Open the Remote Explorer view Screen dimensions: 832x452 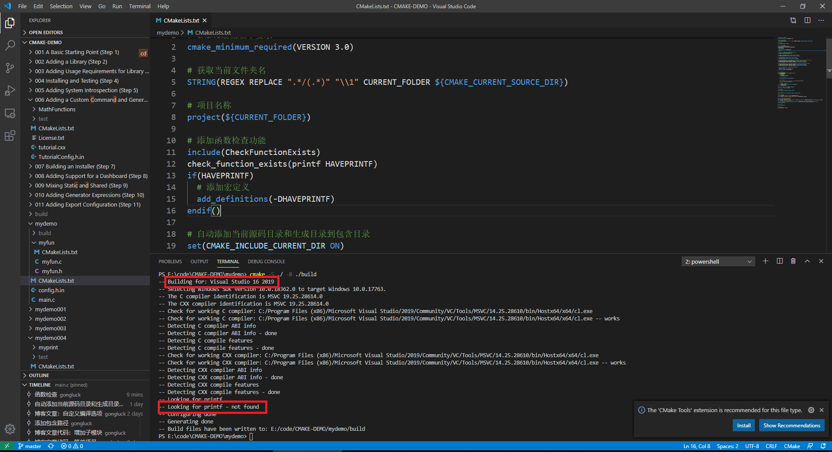pos(10,113)
